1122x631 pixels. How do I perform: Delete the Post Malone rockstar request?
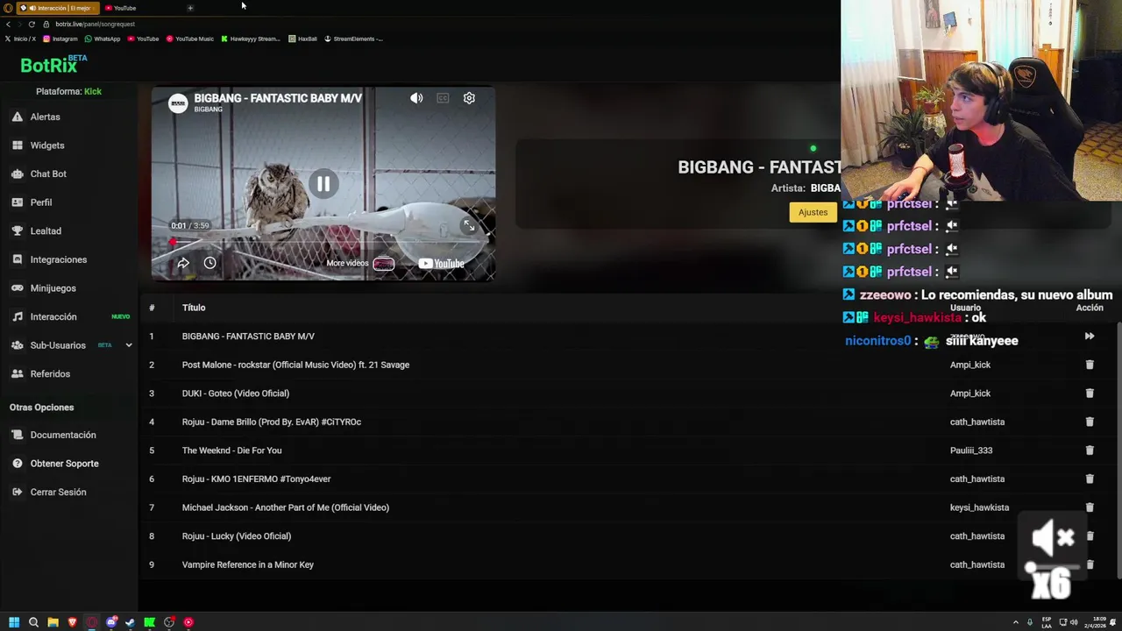pyautogui.click(x=1090, y=365)
